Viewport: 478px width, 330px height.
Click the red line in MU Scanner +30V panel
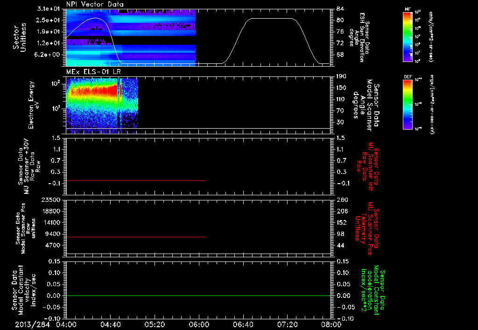(136, 180)
